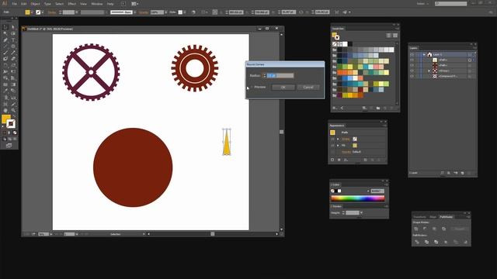Open stroke color dropdown in control bar
The height and width of the screenshot is (279, 497).
point(43,12)
